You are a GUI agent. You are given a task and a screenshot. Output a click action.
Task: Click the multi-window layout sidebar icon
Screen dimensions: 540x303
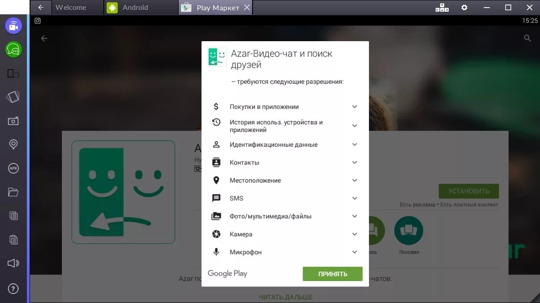coord(13,73)
